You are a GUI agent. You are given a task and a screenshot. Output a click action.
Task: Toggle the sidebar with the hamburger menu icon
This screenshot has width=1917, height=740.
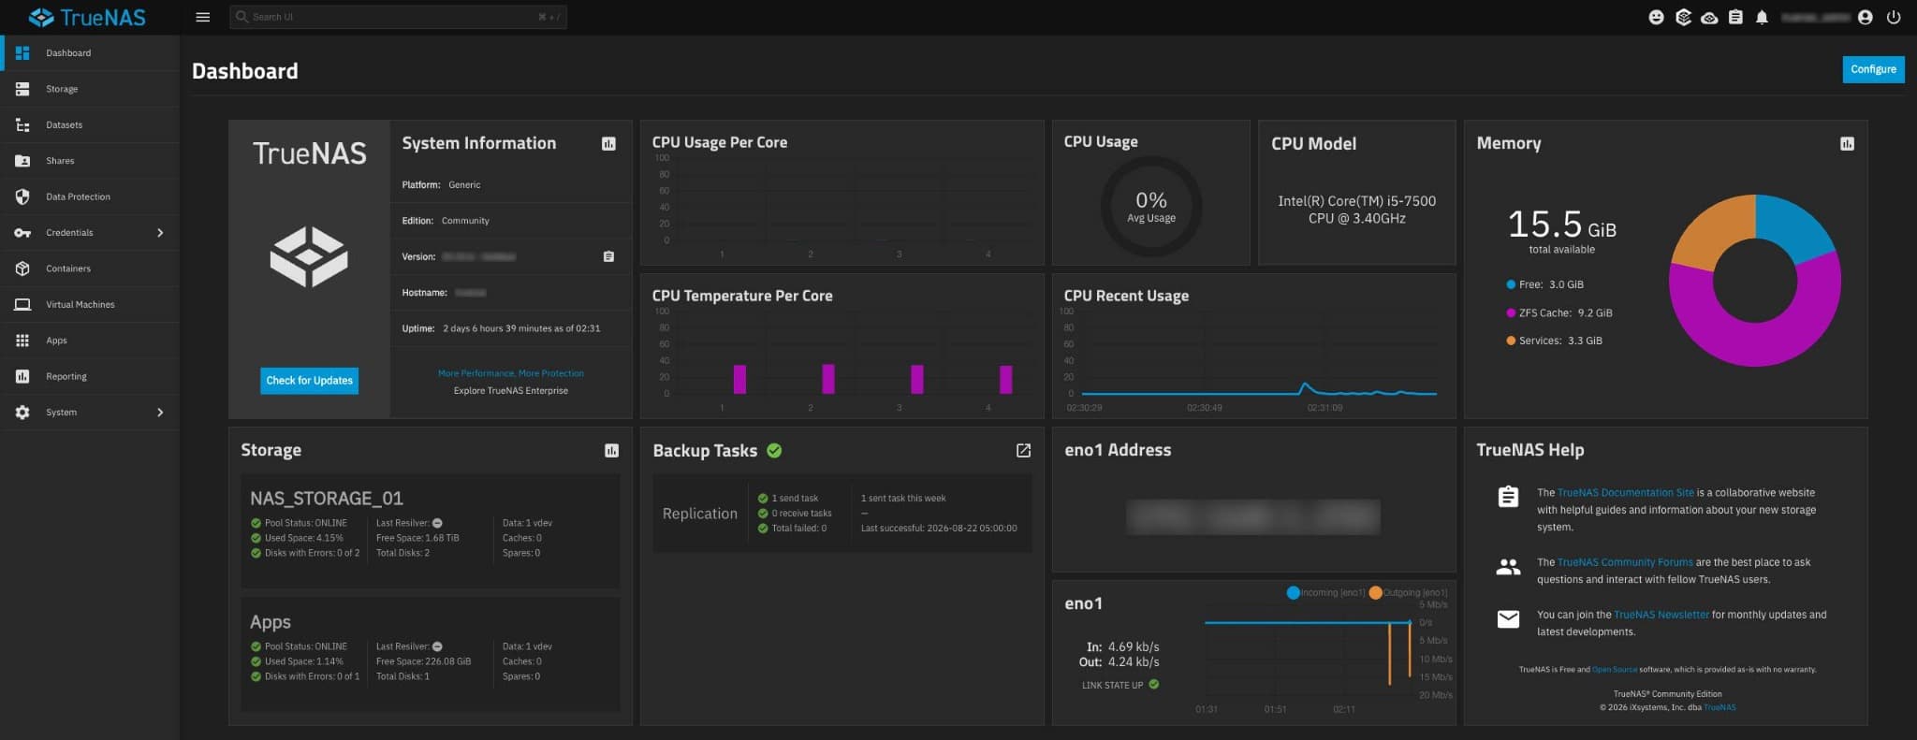tap(202, 17)
